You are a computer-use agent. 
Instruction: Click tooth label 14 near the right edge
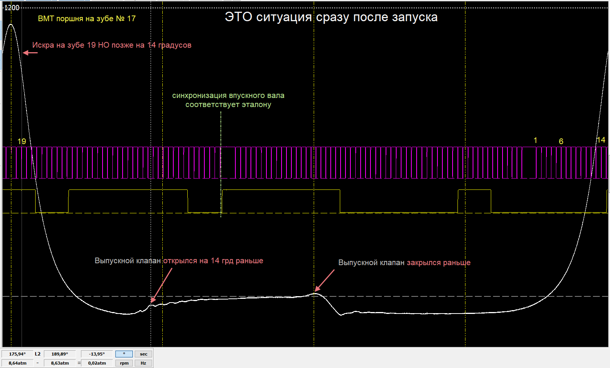tap(601, 140)
